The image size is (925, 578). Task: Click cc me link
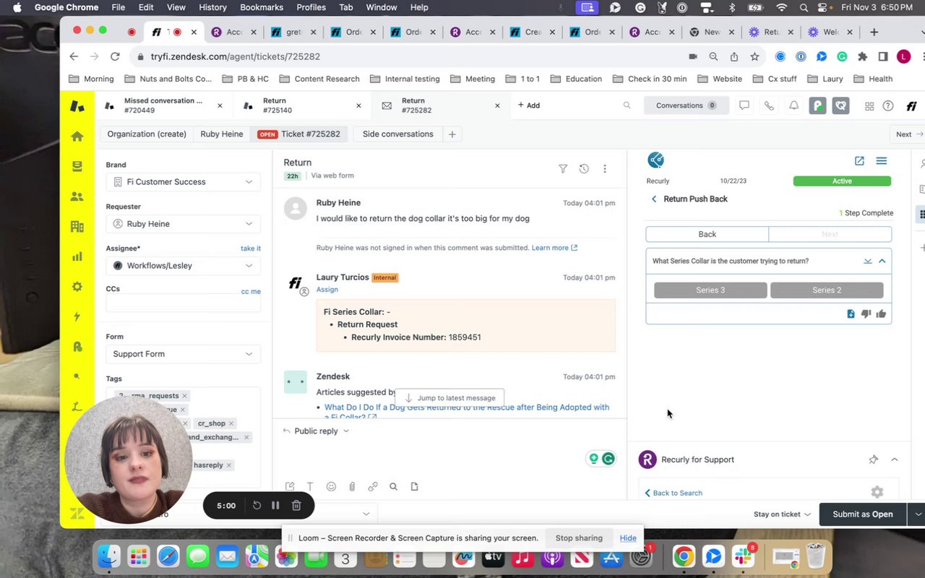click(x=251, y=292)
